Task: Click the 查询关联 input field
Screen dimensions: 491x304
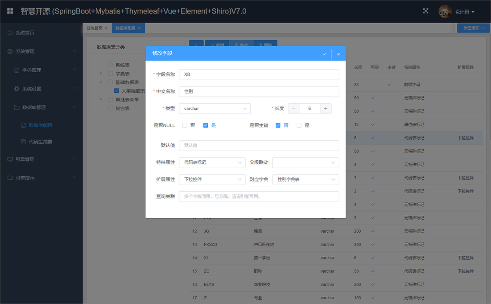Action: coord(259,196)
